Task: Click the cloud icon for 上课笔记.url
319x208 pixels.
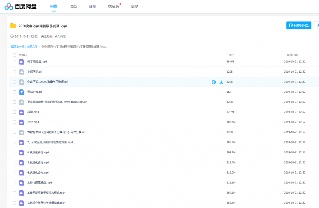Action: coord(21,72)
